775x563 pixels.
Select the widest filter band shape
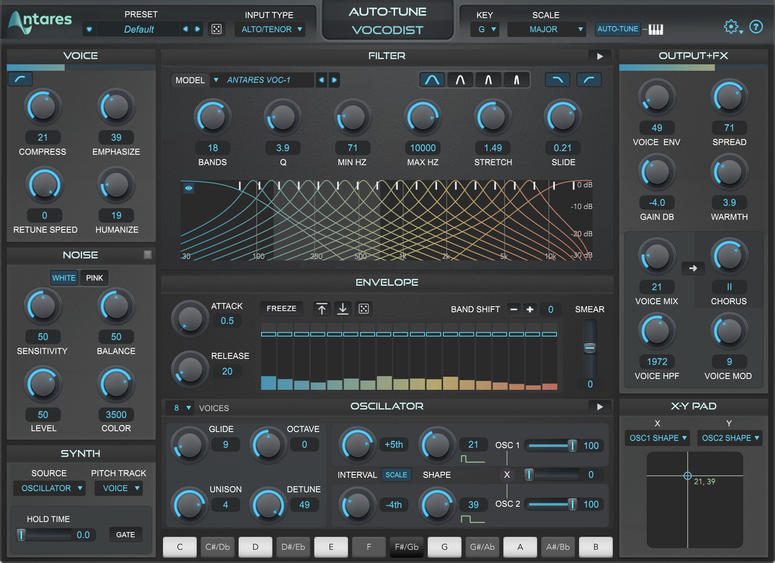point(432,80)
